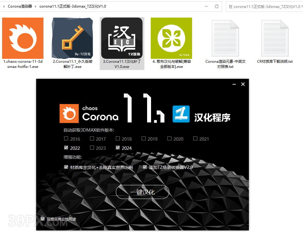Select Corona渲染元素-中英文对照表.txt file icon

[x=225, y=38]
